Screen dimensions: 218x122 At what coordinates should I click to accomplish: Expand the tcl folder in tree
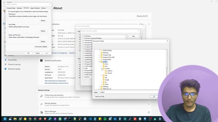click(102, 82)
